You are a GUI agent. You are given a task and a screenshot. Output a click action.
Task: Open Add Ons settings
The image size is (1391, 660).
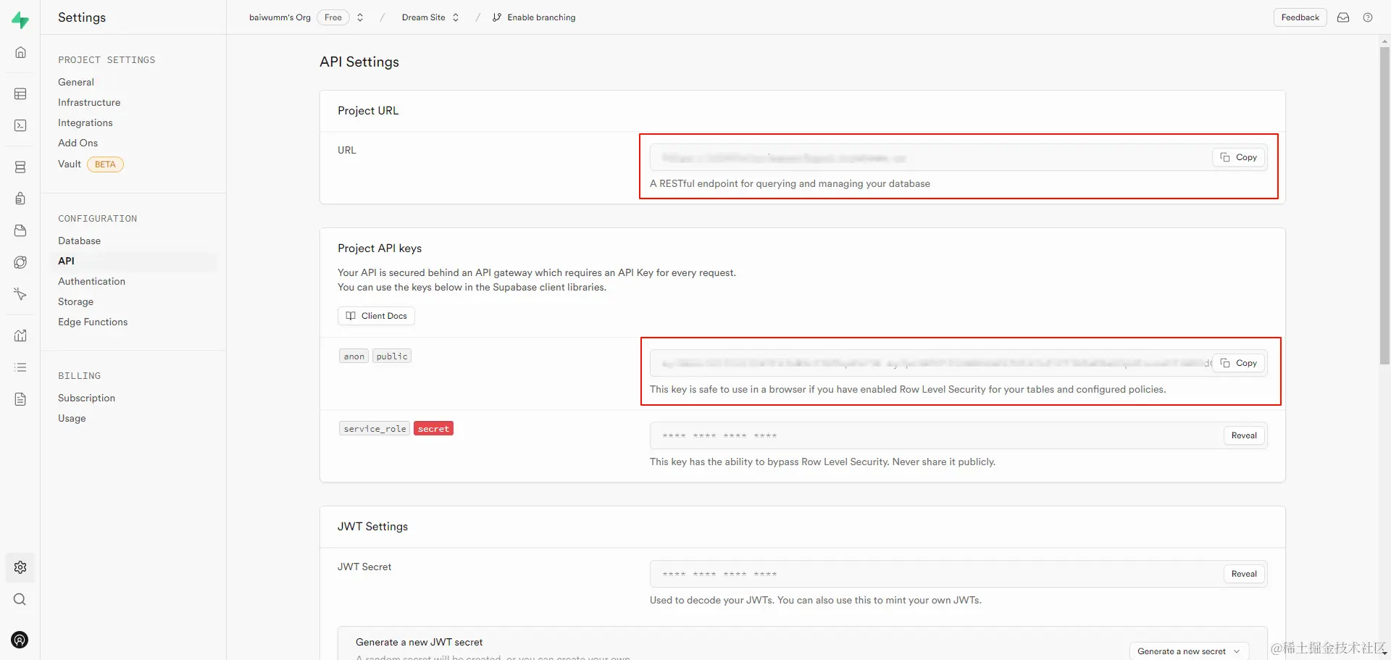pyautogui.click(x=78, y=143)
